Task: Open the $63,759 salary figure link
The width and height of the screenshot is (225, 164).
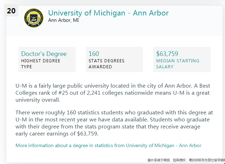Action: [167, 54]
